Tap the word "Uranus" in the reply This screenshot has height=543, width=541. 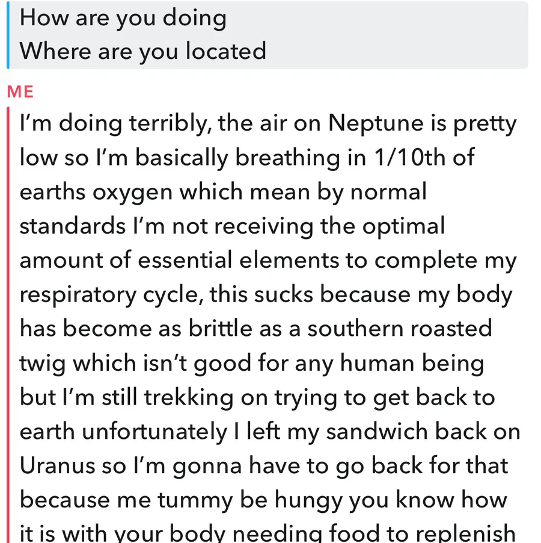(x=57, y=466)
